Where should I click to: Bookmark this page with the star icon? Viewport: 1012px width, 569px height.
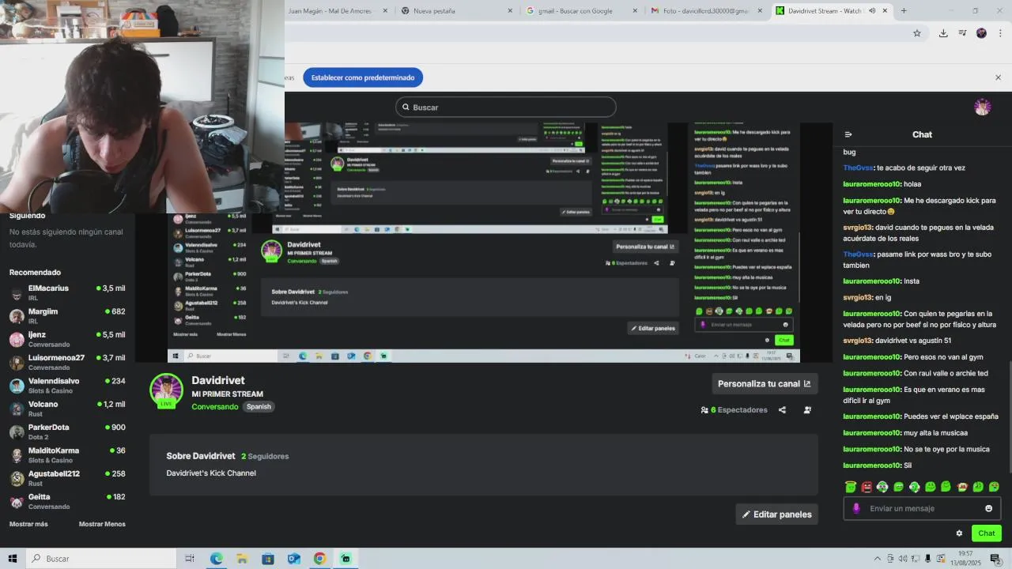[x=917, y=33]
